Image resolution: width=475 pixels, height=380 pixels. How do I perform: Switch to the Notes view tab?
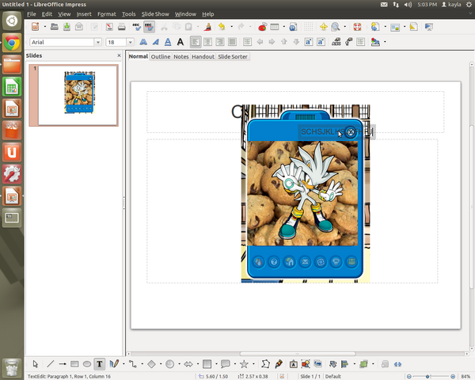(x=181, y=57)
